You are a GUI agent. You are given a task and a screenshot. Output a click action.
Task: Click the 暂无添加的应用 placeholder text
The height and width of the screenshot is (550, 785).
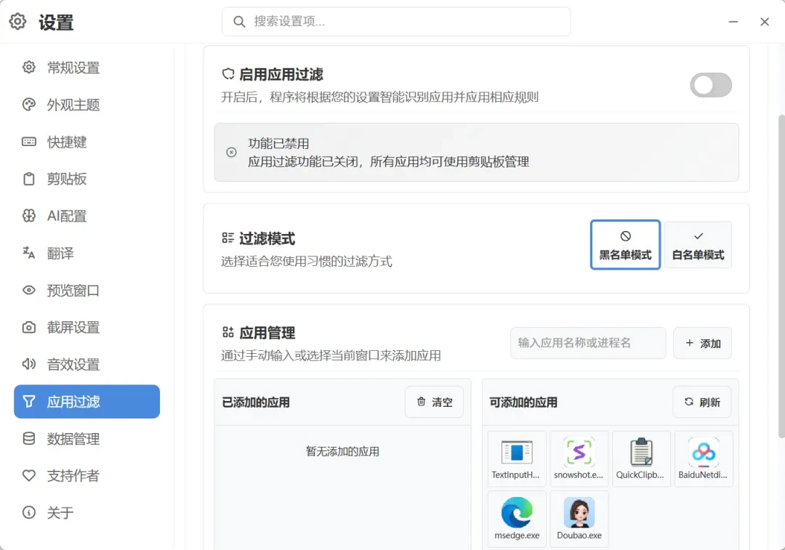coord(342,451)
